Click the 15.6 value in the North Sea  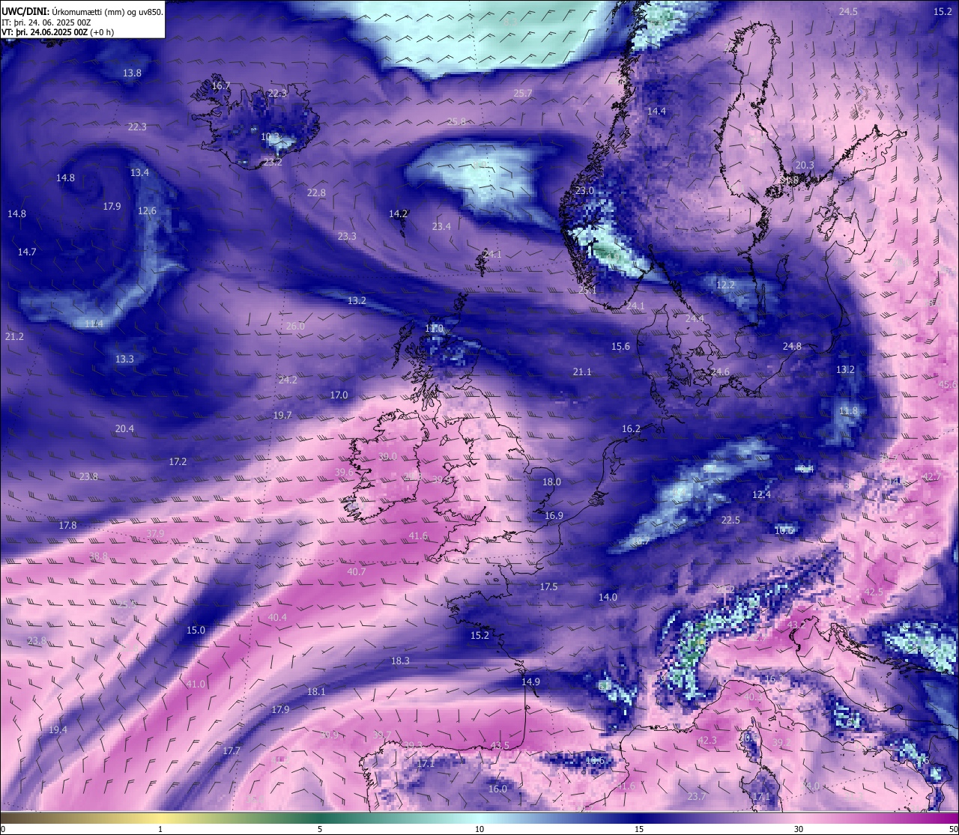coord(620,346)
